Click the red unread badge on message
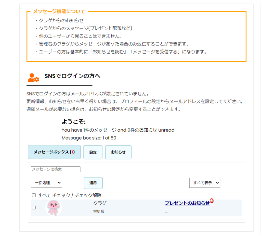The image size is (261, 235). [x=212, y=201]
